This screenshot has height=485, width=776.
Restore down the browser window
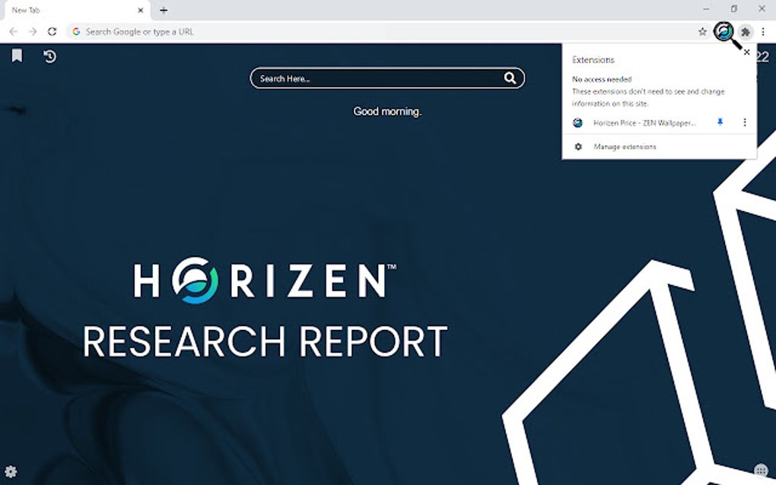point(734,9)
